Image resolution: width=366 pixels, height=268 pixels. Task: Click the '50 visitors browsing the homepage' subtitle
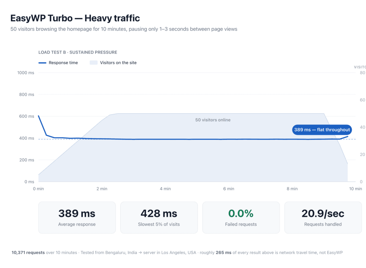pos(124,29)
